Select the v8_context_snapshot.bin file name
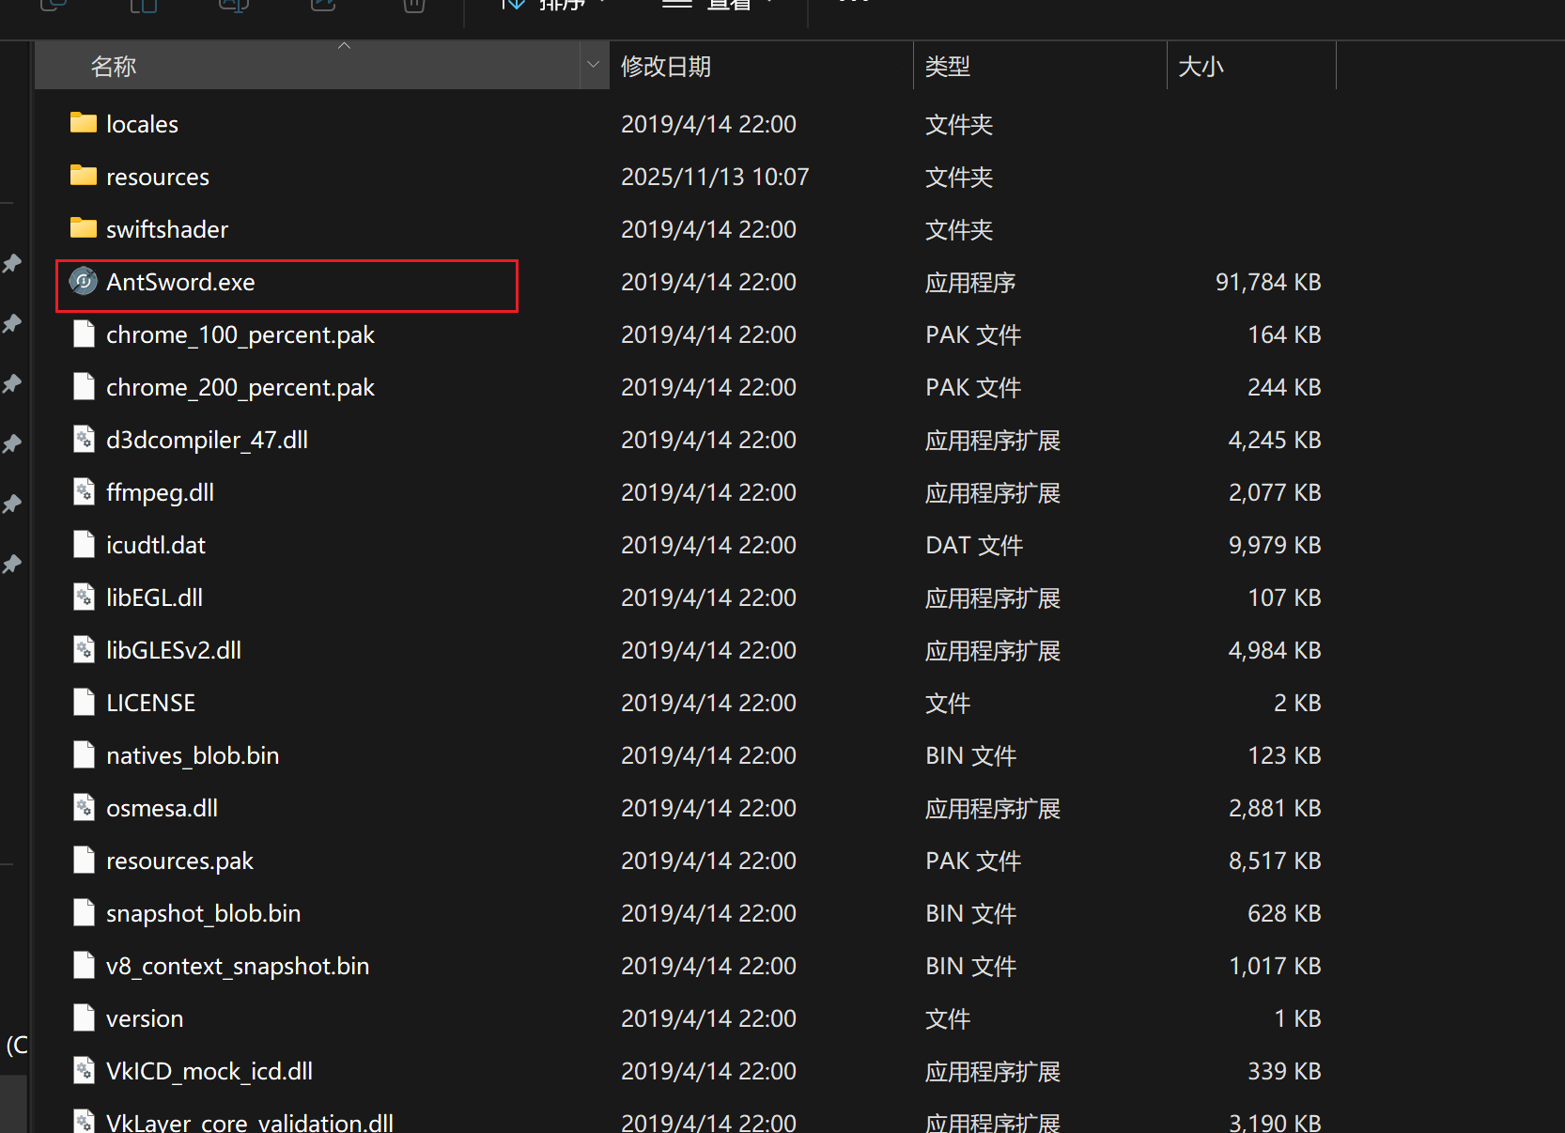 [x=238, y=967]
